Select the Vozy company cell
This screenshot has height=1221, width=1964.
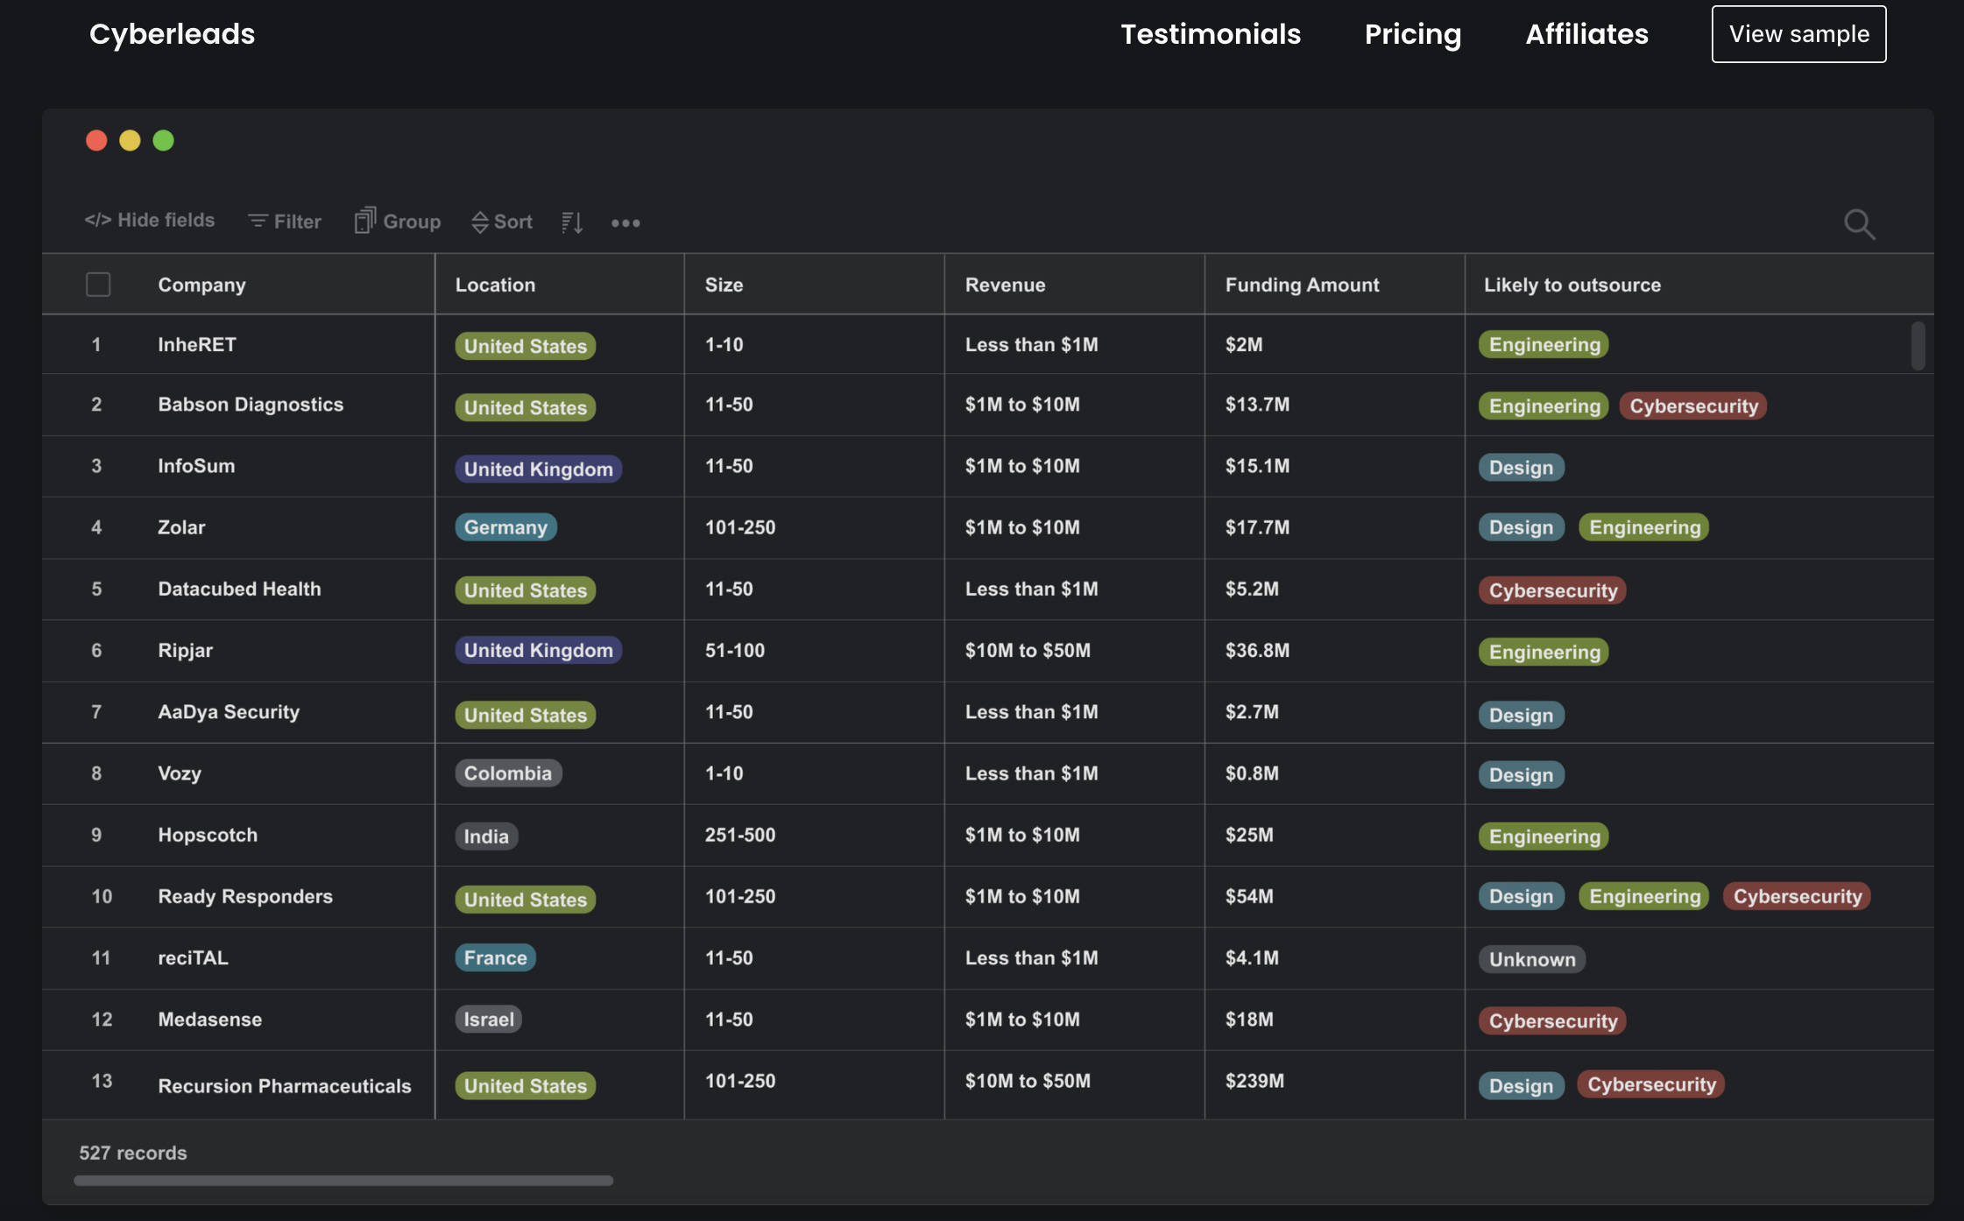pyautogui.click(x=180, y=773)
